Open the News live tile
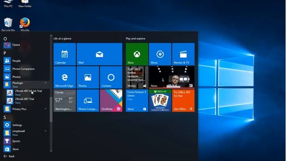 tap(172, 77)
